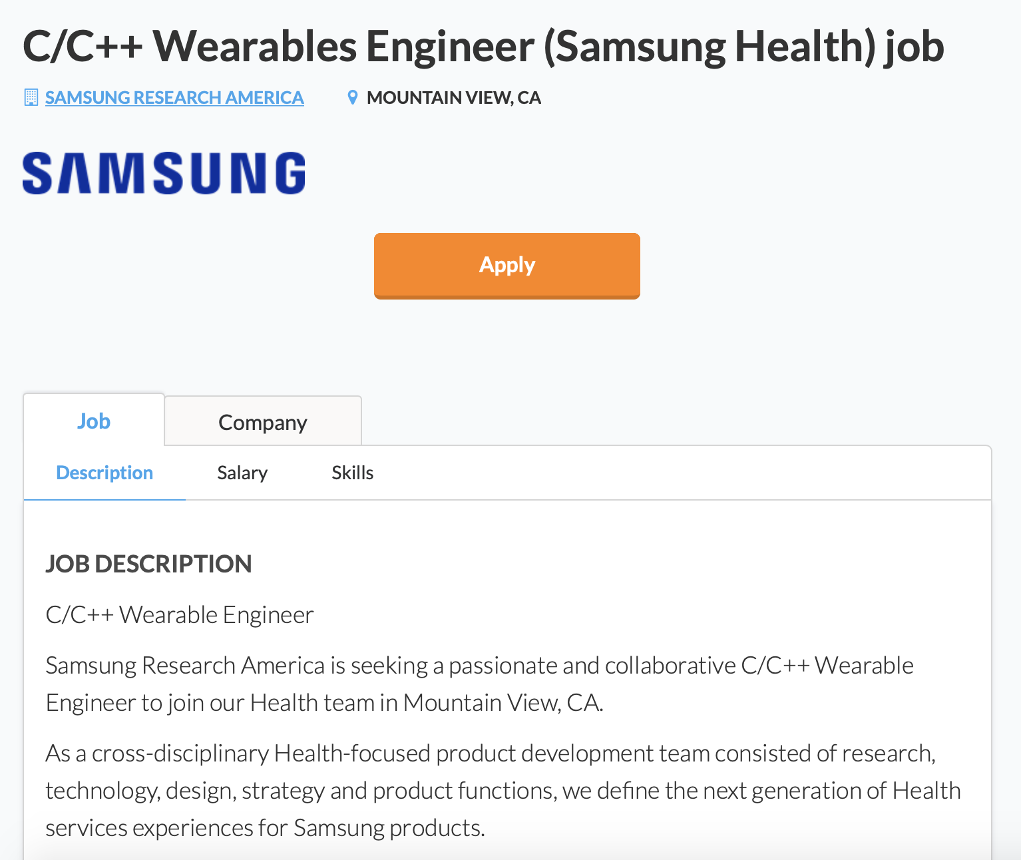Viewport: 1021px width, 860px height.
Task: Click the word job ending the title
Action: (915, 48)
